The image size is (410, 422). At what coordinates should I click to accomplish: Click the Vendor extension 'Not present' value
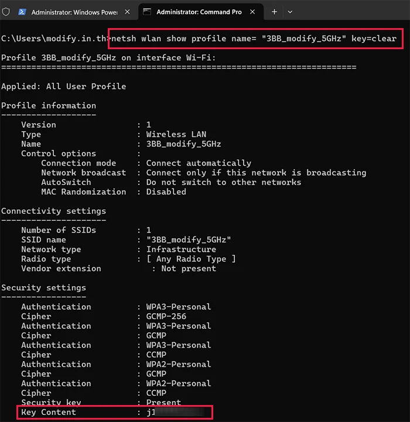[189, 269]
